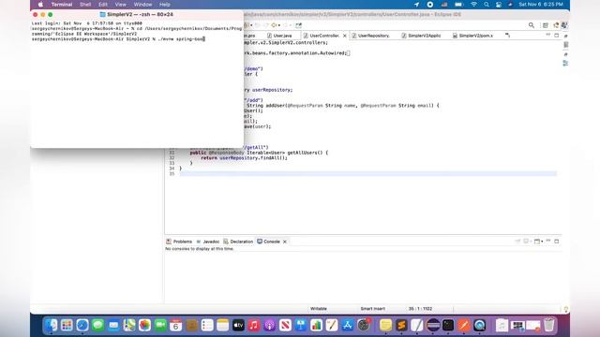Open Safari from the Dock
Screen dimensions: 600x337
pos(82,325)
